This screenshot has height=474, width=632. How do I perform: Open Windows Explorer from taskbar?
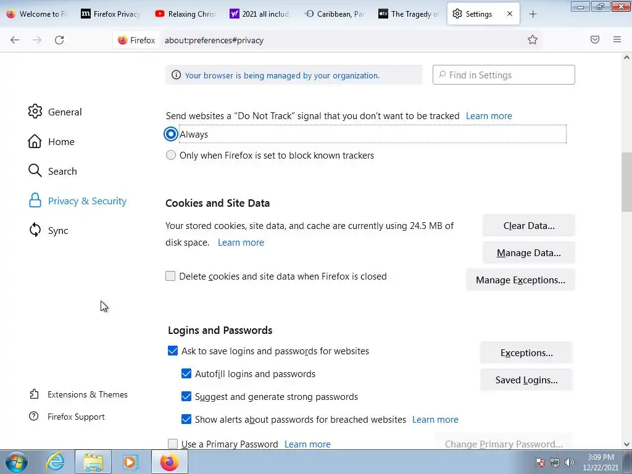pyautogui.click(x=93, y=462)
